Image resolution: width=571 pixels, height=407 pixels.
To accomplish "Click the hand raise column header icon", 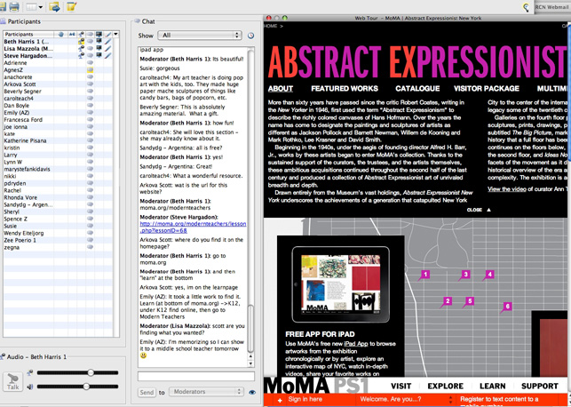I will point(61,35).
